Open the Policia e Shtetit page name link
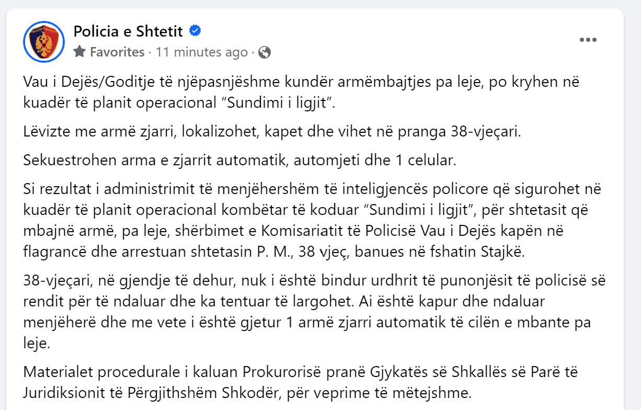This screenshot has width=641, height=410. pyautogui.click(x=129, y=31)
